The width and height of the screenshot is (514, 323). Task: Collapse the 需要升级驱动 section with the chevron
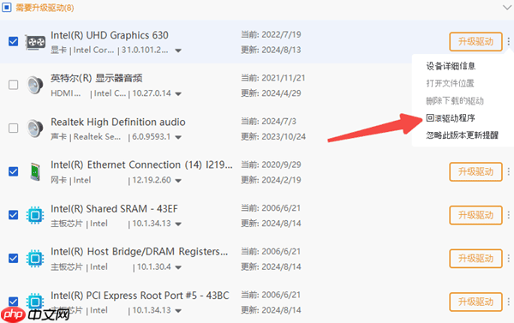507,8
